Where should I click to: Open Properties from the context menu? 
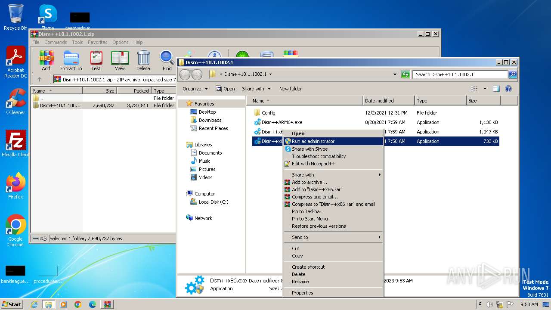pos(333,293)
